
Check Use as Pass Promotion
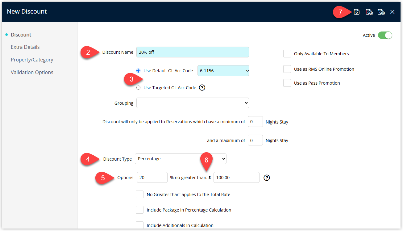tap(287, 83)
